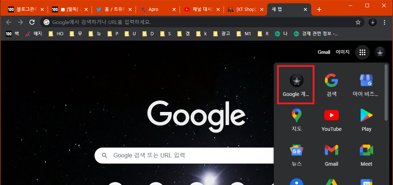Expand the 겜 bookmark folder
Viewport: 393px width, 185px height.
(184, 33)
